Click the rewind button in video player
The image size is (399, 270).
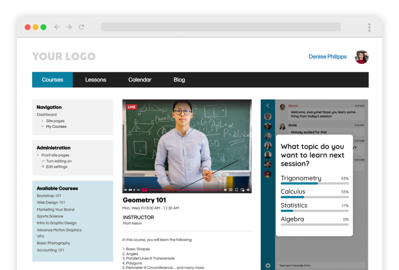point(130,190)
